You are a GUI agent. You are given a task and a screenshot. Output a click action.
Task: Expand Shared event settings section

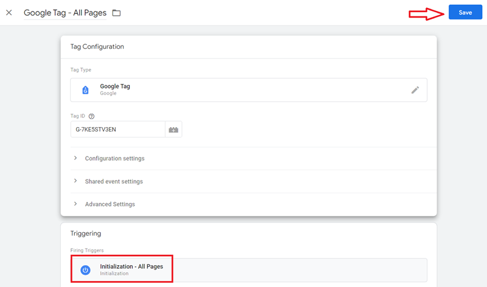click(114, 181)
